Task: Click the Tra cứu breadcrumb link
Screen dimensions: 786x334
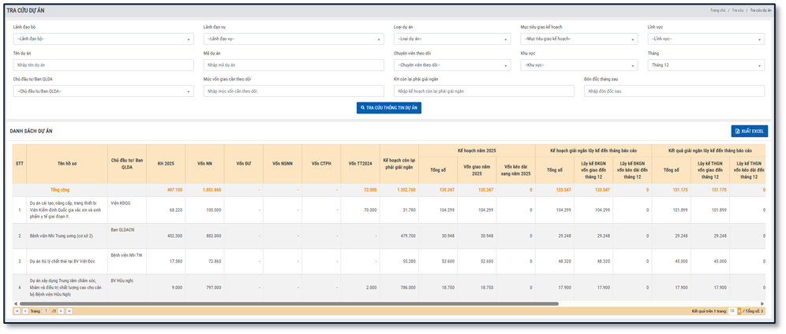Action: pyautogui.click(x=738, y=10)
